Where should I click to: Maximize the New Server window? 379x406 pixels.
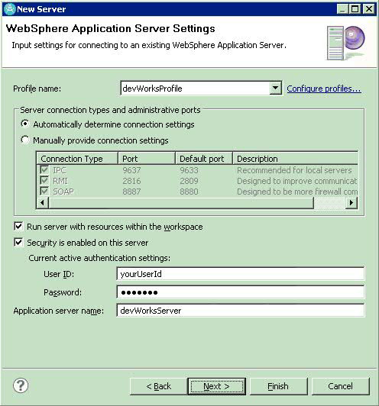pyautogui.click(x=355, y=9)
